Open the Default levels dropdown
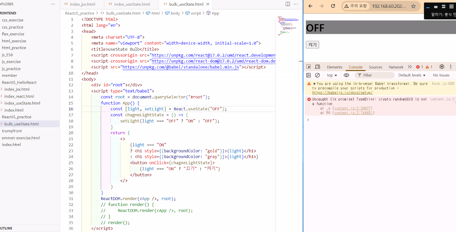The width and height of the screenshot is (456, 232). tap(412, 75)
